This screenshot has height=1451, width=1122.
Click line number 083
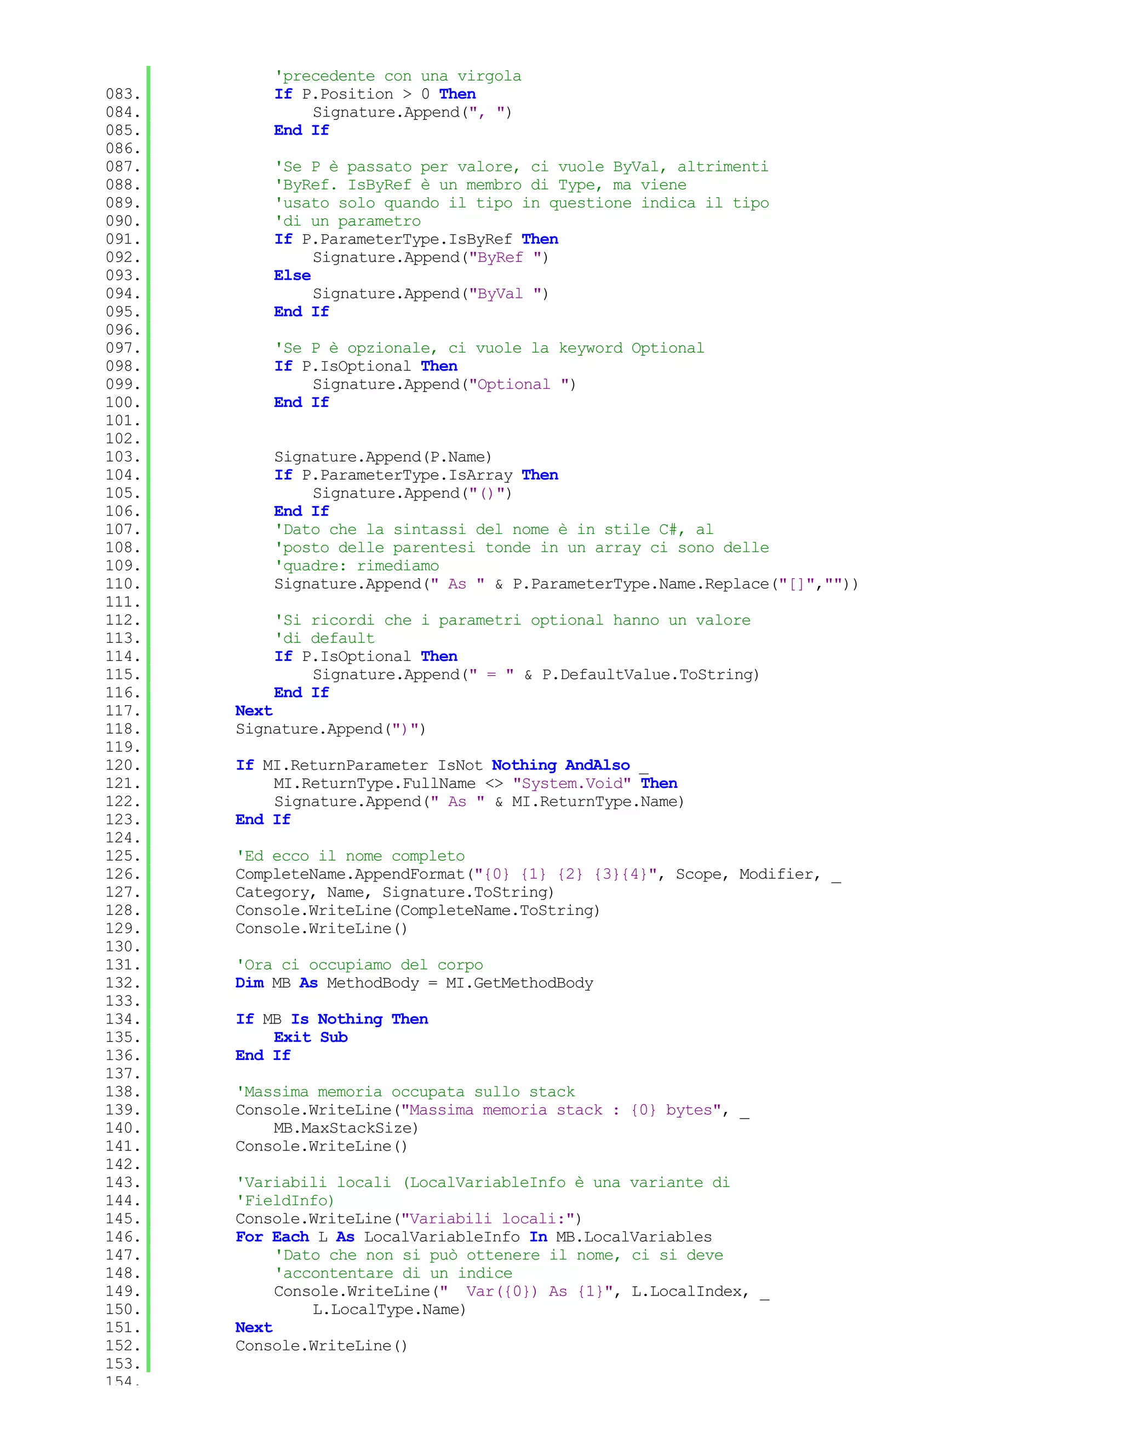pos(123,94)
